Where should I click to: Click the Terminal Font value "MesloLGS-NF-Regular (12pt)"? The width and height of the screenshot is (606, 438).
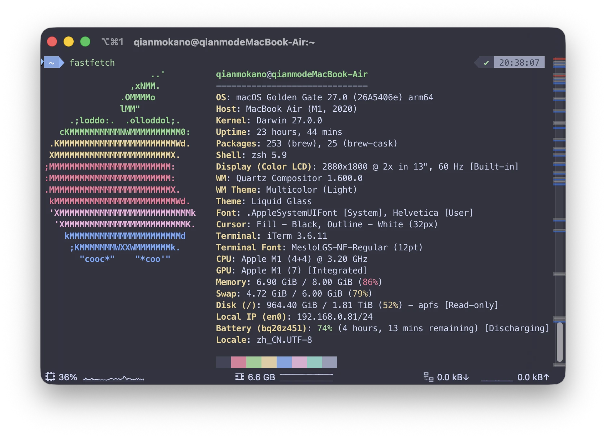pos(357,248)
